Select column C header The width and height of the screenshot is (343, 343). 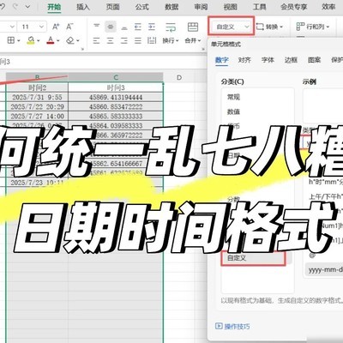click(116, 77)
